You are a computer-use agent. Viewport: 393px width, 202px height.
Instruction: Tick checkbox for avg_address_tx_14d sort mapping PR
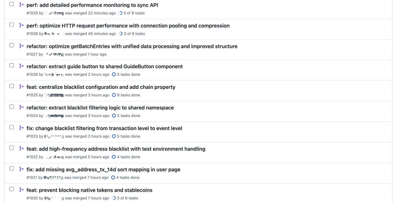click(x=12, y=169)
